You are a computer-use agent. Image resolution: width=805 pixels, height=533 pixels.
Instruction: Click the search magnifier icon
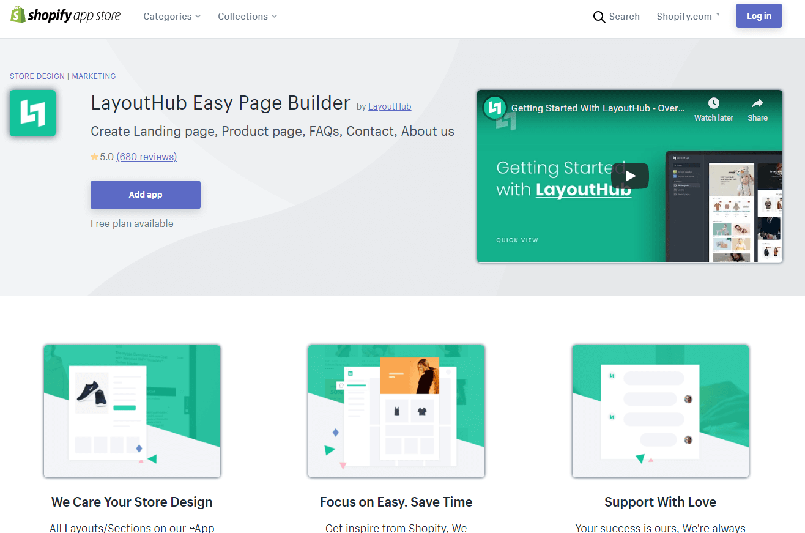599,17
